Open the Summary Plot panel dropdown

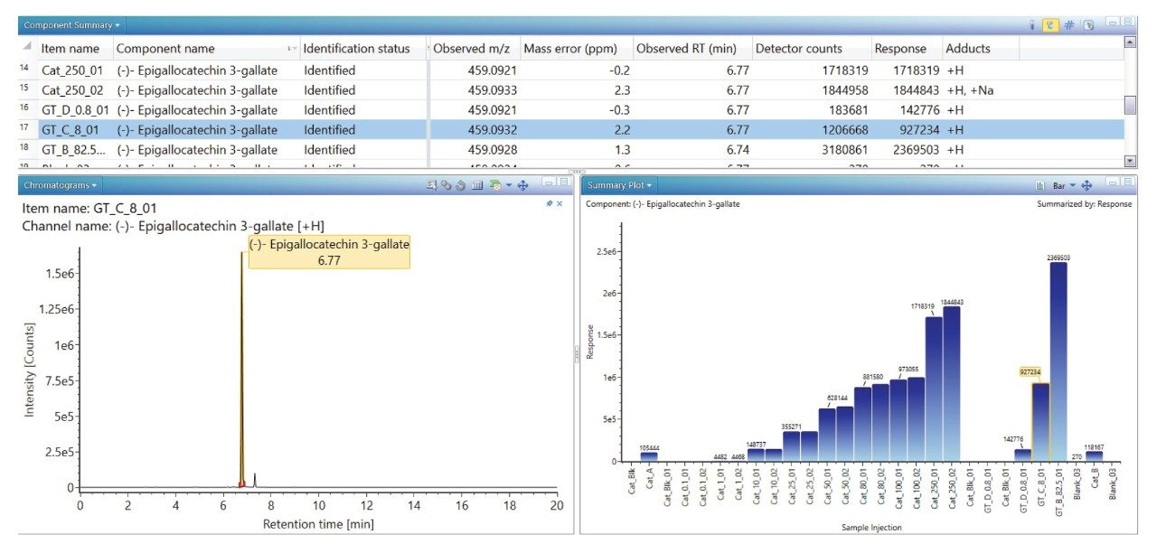[620, 185]
